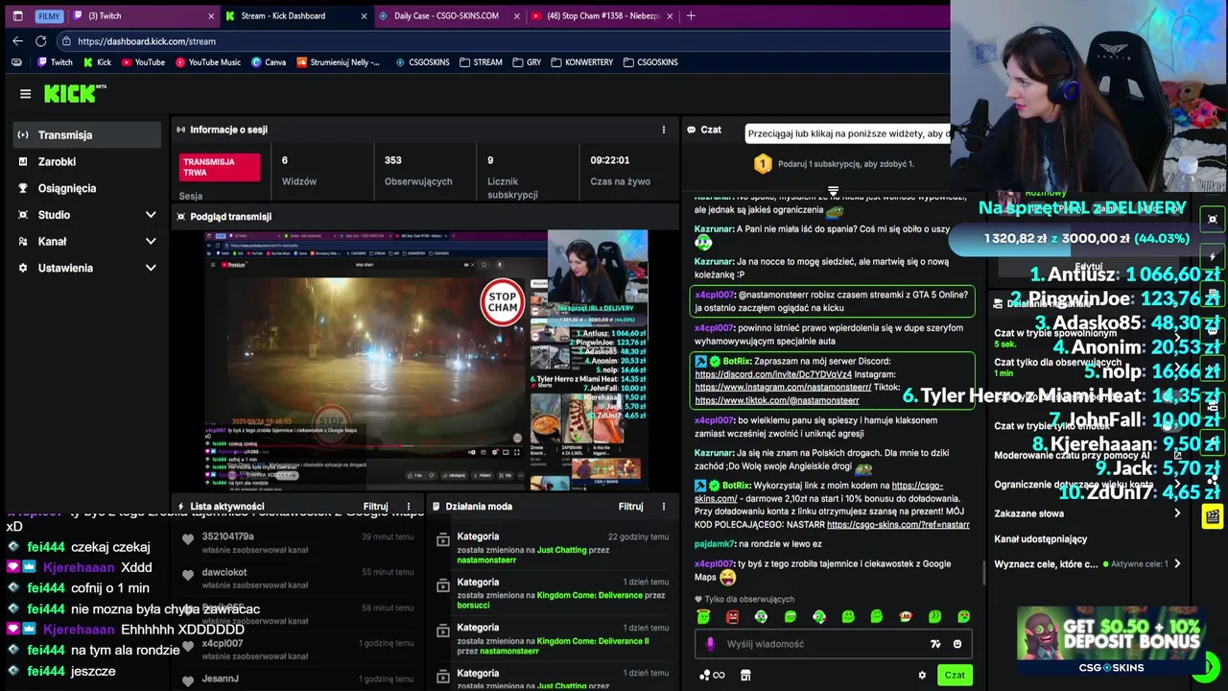Open the browser tab overview icon
The height and width of the screenshot is (691, 1228).
coord(17,15)
